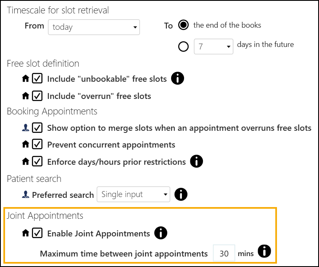Click the maximum time minutes input field
The image size is (319, 267).
pos(224,253)
